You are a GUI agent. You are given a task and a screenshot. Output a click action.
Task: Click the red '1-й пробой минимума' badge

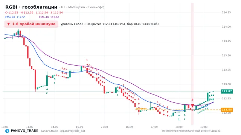pyautogui.click(x=31, y=24)
